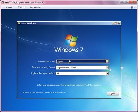Send Ctrl+Alt+Del to the virtual machine
Screen dimensions: 138x112
click(36, 7)
